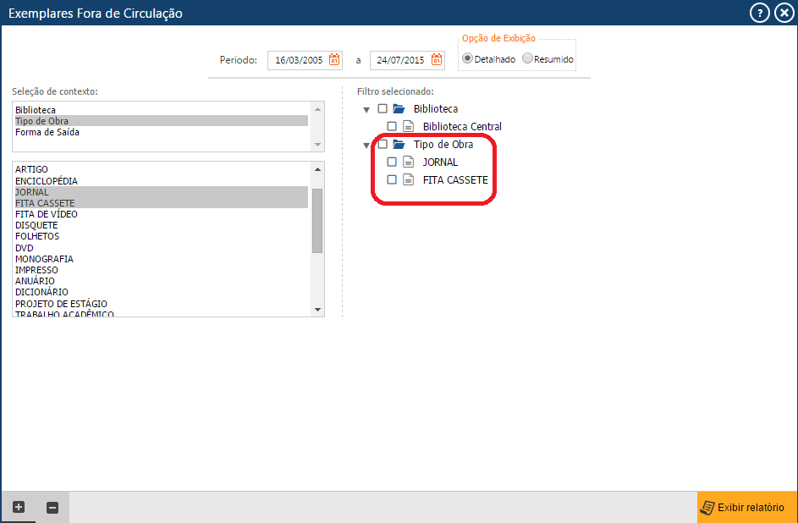The height and width of the screenshot is (523, 798).
Task: Click the plus icon in bottom bar
Action: [19, 507]
